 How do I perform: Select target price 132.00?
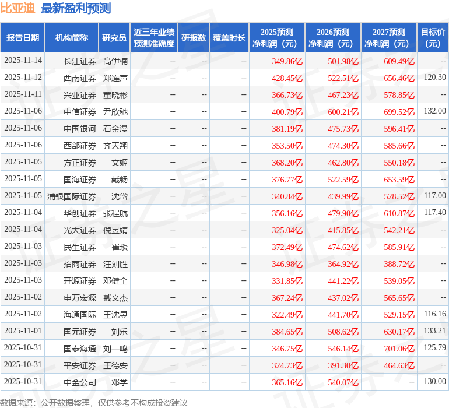[x=434, y=111]
